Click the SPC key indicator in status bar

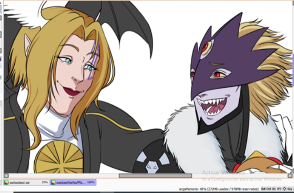tap(279, 189)
